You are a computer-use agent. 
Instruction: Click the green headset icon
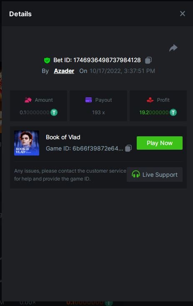coord(136,174)
